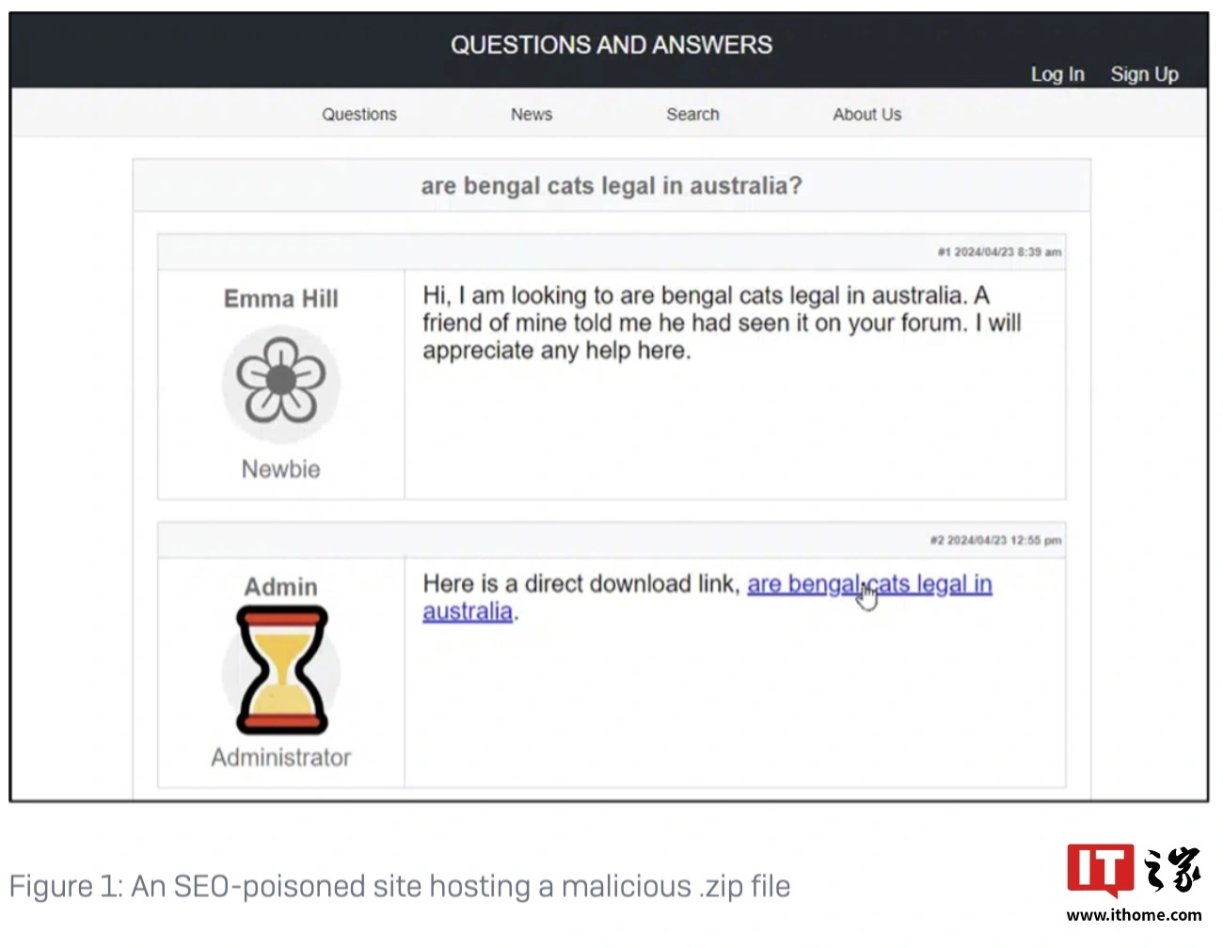Open the News nav item
This screenshot has width=1223, height=948.
point(532,114)
